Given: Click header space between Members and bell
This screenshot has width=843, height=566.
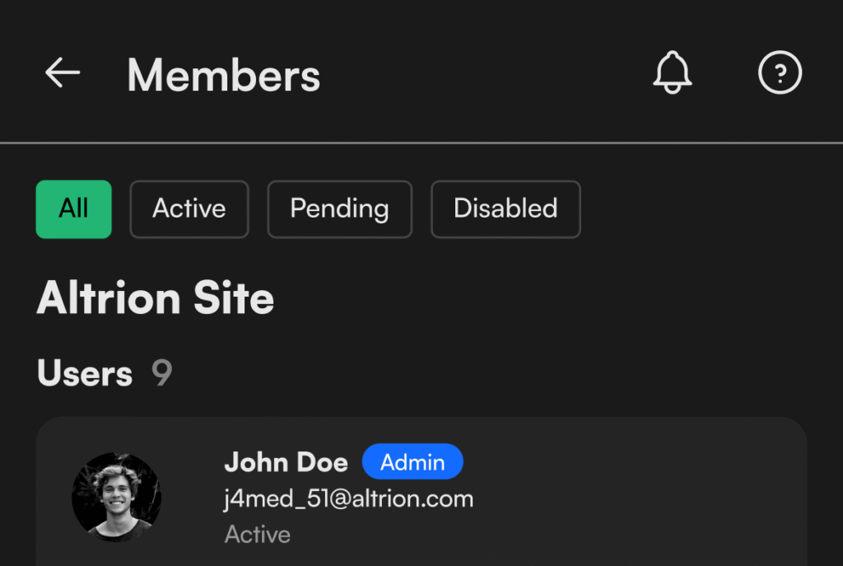Looking at the screenshot, I should tap(486, 73).
